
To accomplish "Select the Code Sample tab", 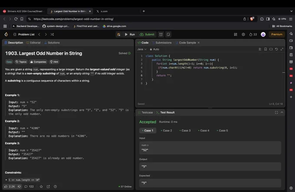I will 186,43.
